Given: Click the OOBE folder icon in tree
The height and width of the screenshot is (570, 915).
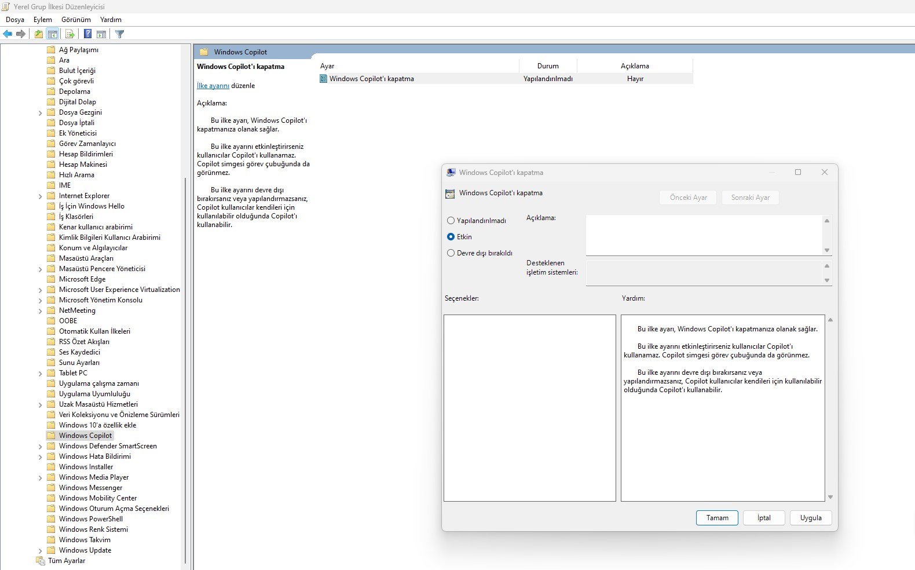Looking at the screenshot, I should tap(51, 321).
